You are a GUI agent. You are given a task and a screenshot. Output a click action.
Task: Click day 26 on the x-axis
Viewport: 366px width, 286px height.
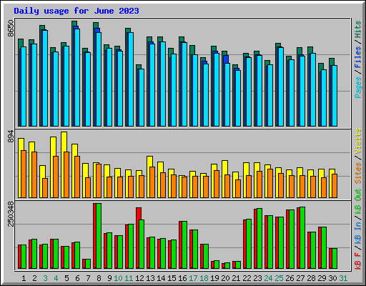click(x=290, y=278)
